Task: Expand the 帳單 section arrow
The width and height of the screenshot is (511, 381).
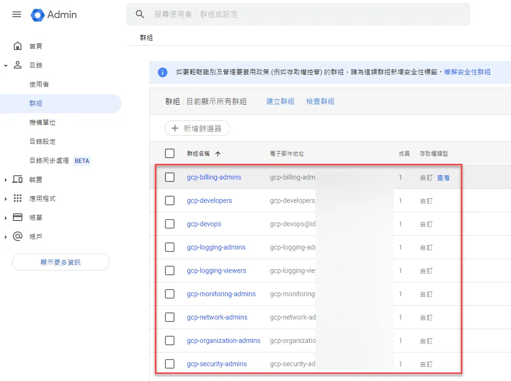Action: 6,218
